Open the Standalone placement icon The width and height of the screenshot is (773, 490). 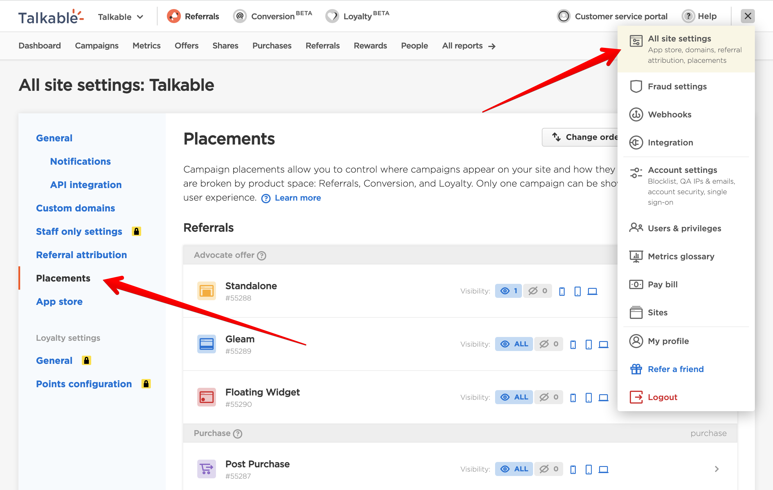click(206, 291)
